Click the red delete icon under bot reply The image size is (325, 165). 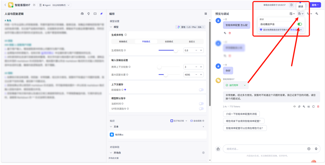click(x=318, y=107)
